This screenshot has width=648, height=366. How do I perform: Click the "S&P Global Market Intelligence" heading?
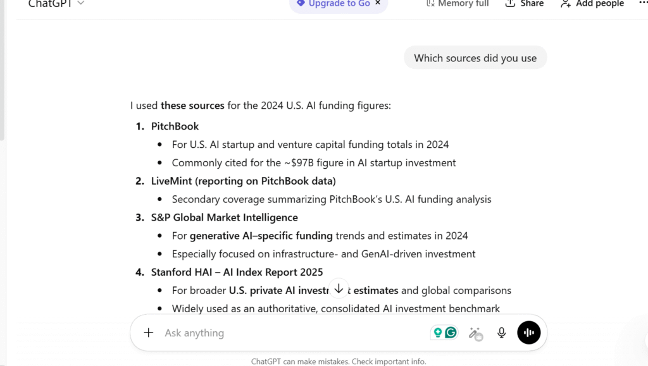225,217
